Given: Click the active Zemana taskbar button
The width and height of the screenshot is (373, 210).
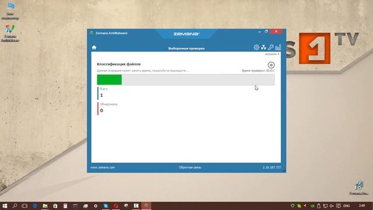Looking at the screenshot, I should click(x=146, y=206).
